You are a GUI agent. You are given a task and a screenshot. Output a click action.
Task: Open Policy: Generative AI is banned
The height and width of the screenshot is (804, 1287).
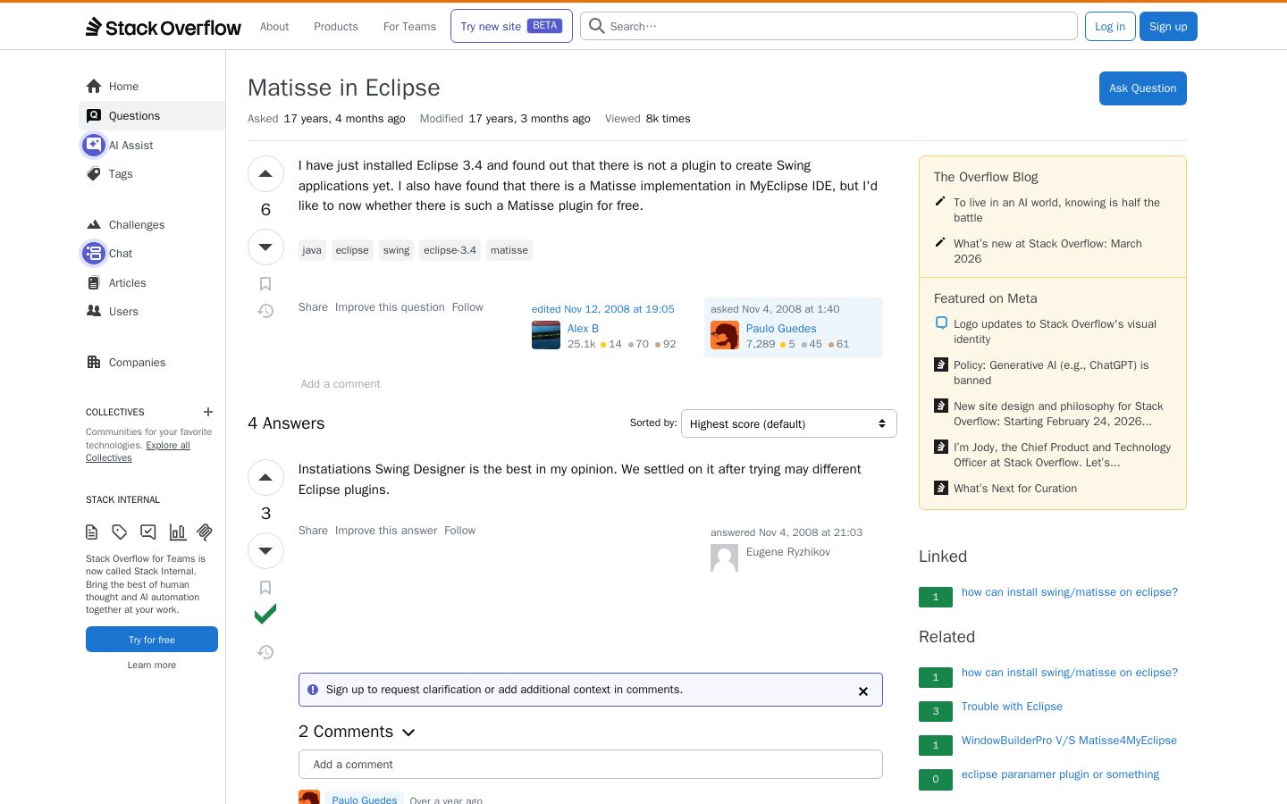(1051, 373)
